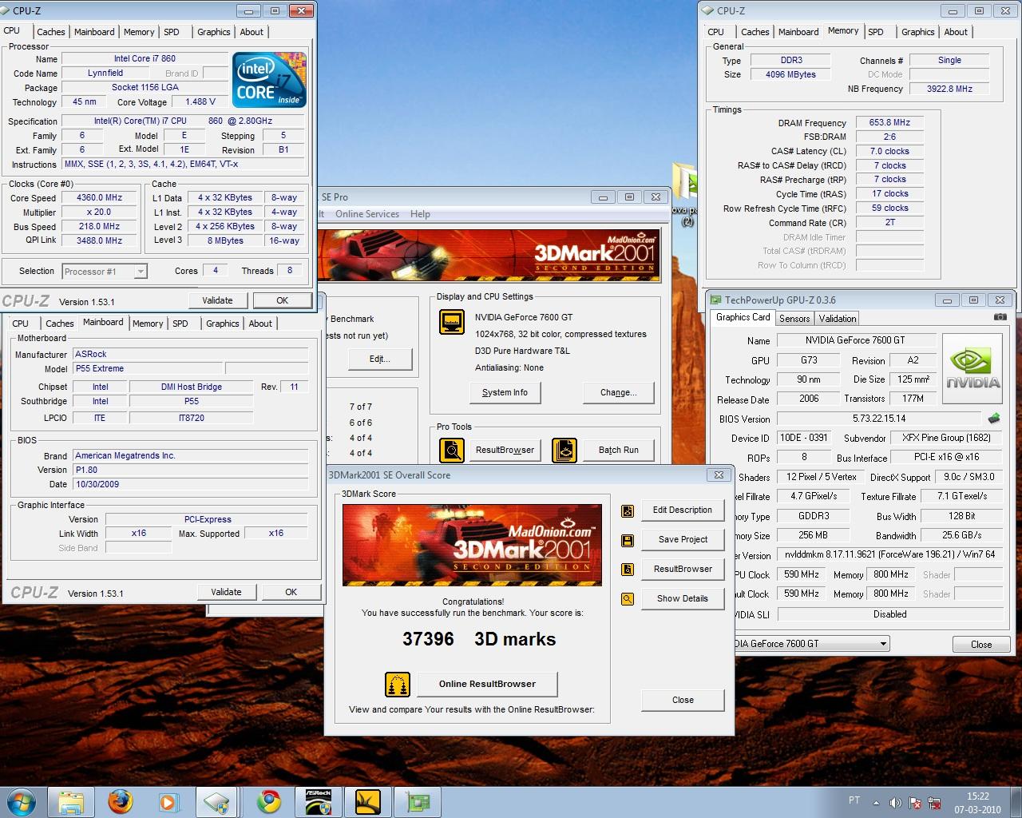The image size is (1022, 818).
Task: Open the Online Services menu in 3DMark
Action: [367, 214]
